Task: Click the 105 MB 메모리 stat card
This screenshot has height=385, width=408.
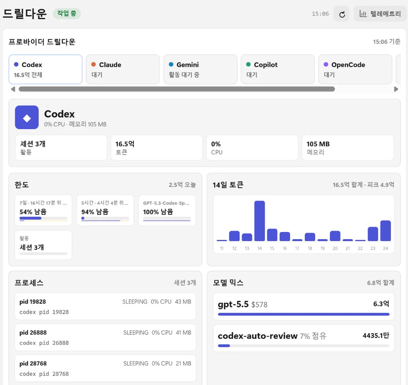Action: tap(348, 148)
